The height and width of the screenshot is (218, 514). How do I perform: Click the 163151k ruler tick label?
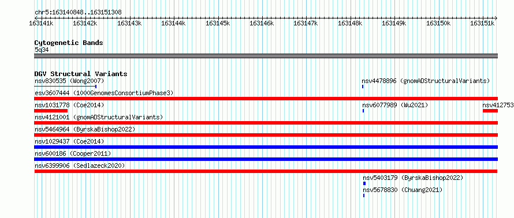483,23
